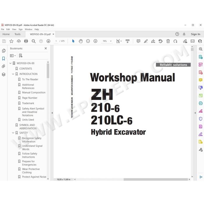Image resolution: width=204 pixels, height=204 pixels.
Task: Open the File menu
Action: click(x=2, y=29)
